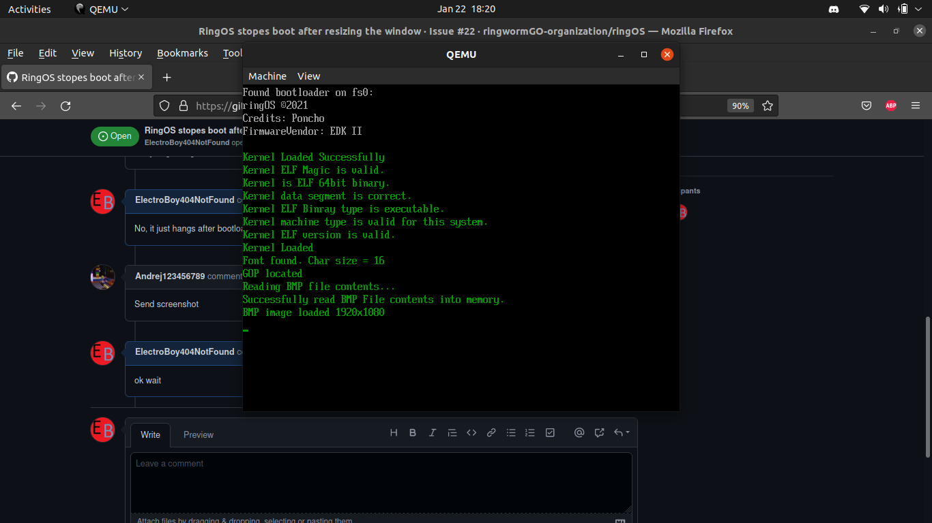The width and height of the screenshot is (932, 523).
Task: Click 90% zoom indicator in address bar
Action: point(740,106)
